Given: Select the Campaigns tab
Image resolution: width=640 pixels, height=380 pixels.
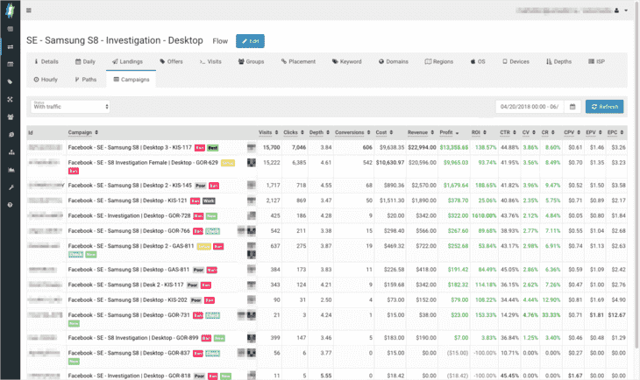Looking at the screenshot, I should (x=131, y=80).
